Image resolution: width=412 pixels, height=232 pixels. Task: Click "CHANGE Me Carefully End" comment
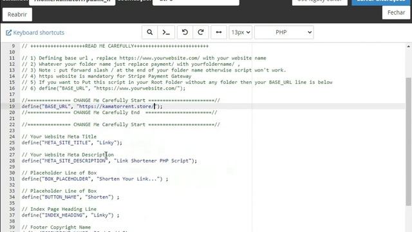coord(119,113)
